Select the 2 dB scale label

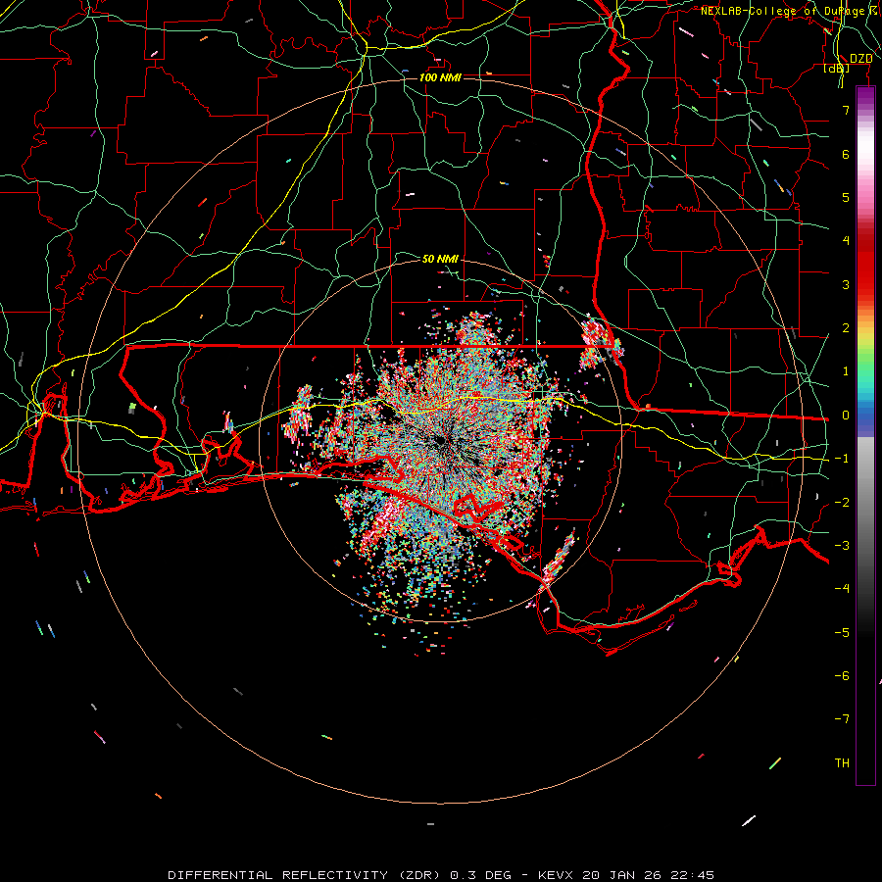coord(846,328)
